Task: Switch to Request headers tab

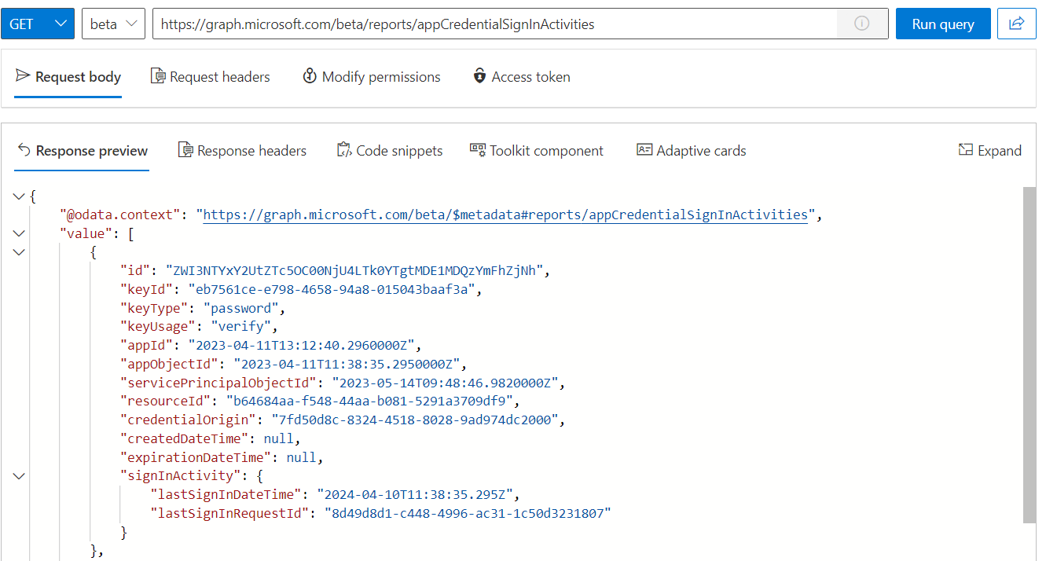Action: (210, 77)
